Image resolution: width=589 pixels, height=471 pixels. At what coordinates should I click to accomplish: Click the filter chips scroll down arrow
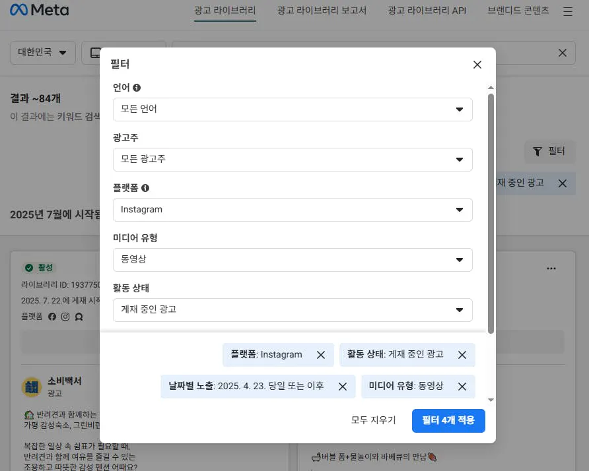pyautogui.click(x=491, y=400)
